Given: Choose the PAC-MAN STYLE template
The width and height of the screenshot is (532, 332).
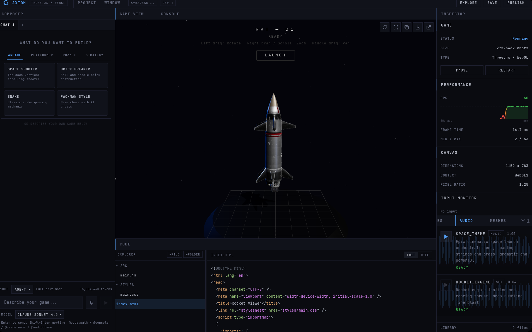Looking at the screenshot, I should (x=82, y=103).
